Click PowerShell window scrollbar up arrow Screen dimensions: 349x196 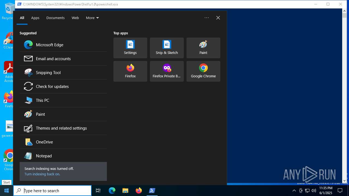[344, 11]
